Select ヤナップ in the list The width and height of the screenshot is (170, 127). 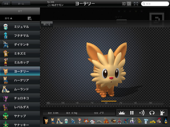(20, 116)
